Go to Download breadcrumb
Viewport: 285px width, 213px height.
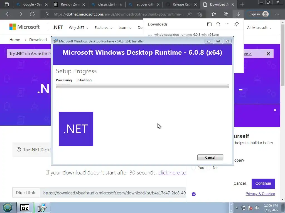coord(38,40)
